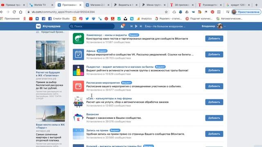Add the Расписание мероприятия app

point(214,86)
